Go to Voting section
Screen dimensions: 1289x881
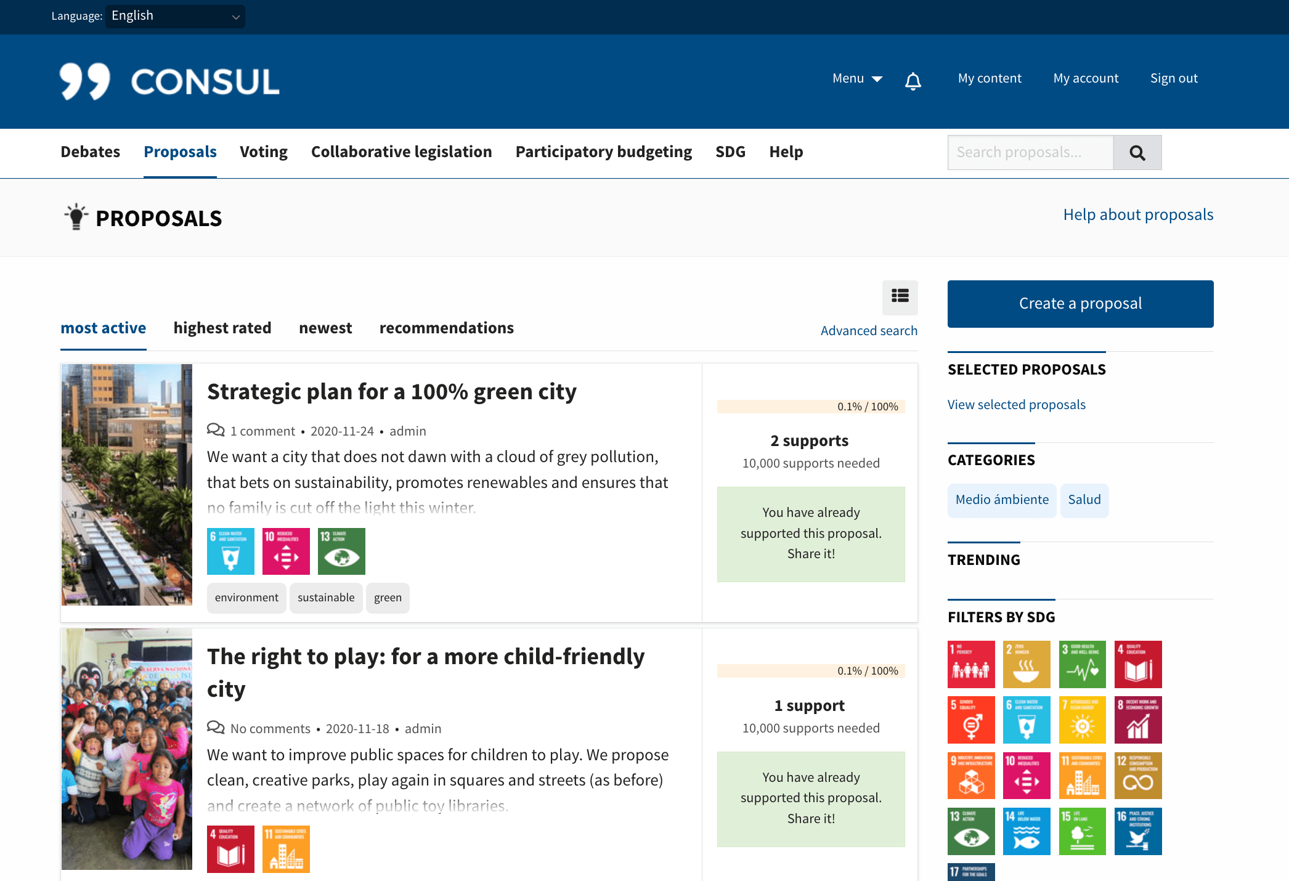pyautogui.click(x=264, y=152)
